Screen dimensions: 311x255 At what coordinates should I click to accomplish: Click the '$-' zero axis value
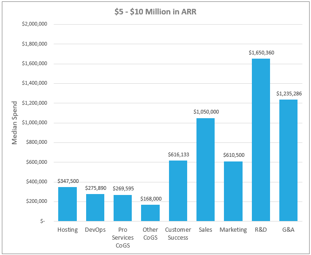click(x=43, y=221)
